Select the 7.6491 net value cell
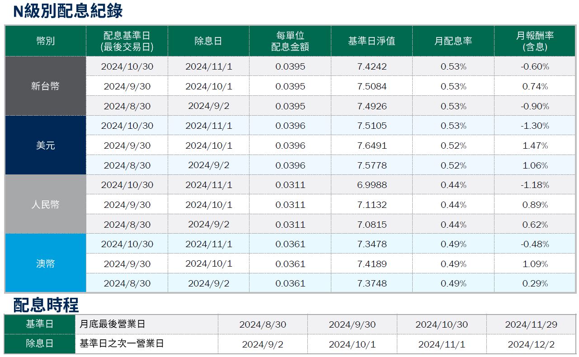Image resolution: width=579 pixels, height=357 pixels. 372,146
